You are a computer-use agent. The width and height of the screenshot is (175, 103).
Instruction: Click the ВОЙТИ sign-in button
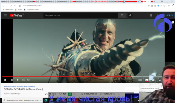coord(168,15)
